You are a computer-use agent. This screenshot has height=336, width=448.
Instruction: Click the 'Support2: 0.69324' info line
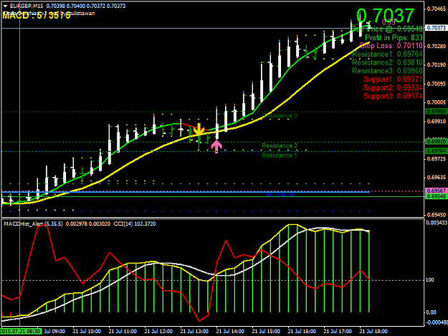point(393,87)
